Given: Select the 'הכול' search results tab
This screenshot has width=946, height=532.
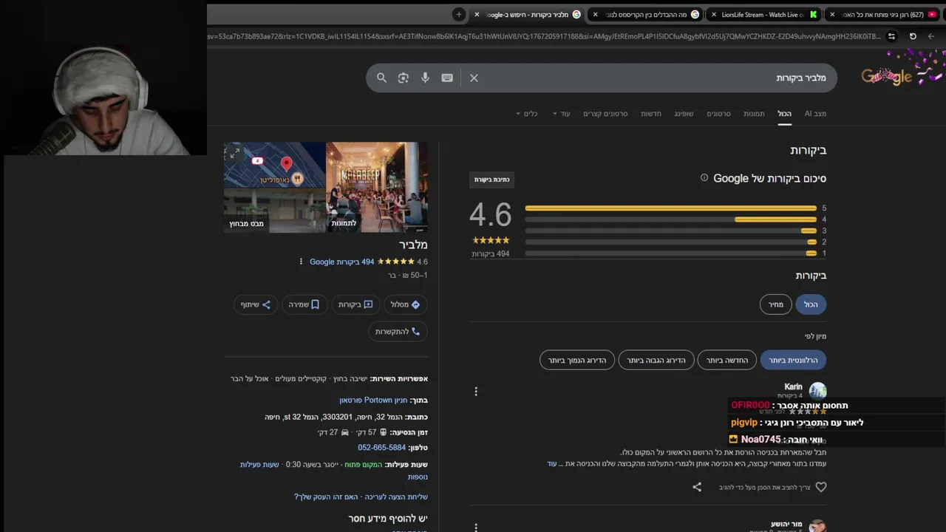Looking at the screenshot, I should tap(784, 114).
